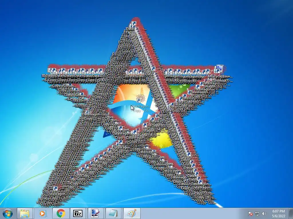The image size is (293, 219).
Task: Open the clock showing 6:07 PM
Action: 278,214
